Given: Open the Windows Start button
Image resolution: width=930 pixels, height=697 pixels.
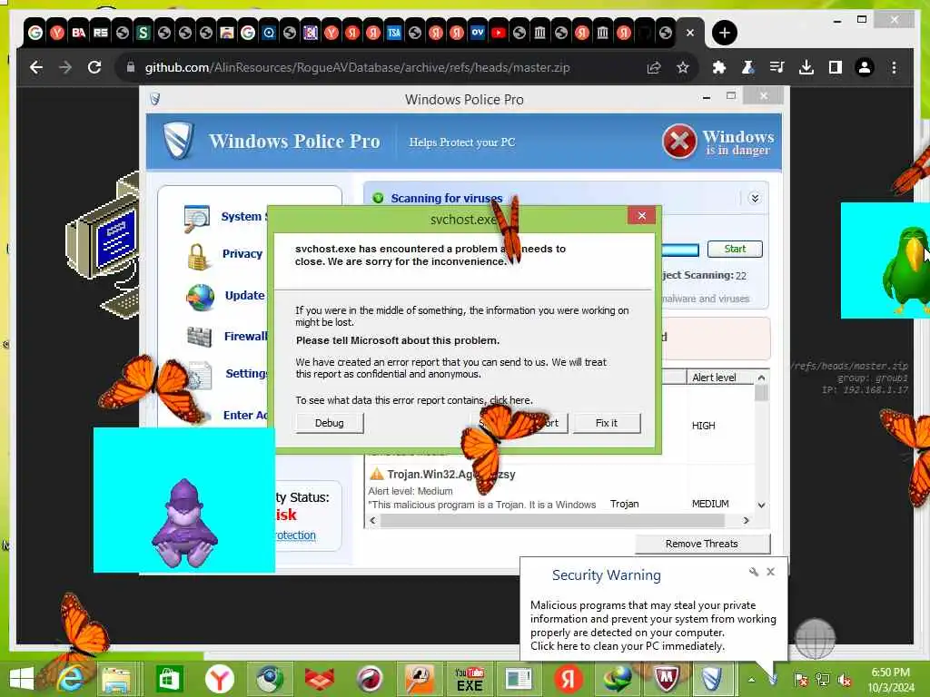Looking at the screenshot, I should (x=22, y=679).
